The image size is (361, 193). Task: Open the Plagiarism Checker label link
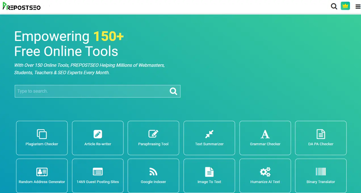point(42,144)
